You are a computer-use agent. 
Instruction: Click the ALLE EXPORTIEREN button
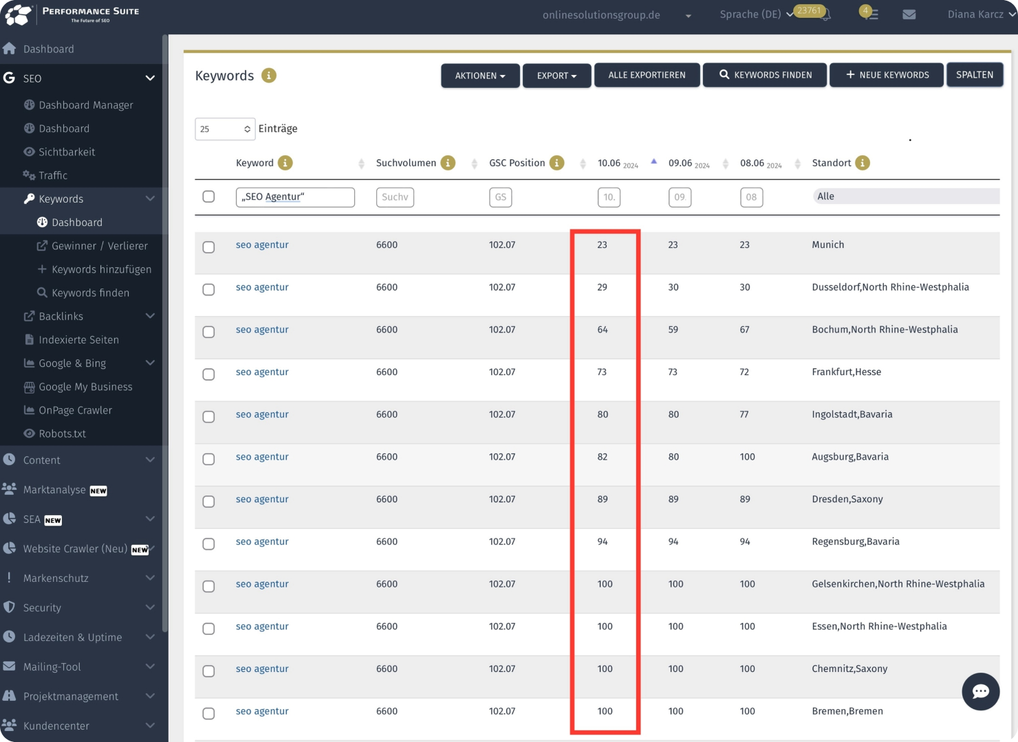tap(647, 75)
